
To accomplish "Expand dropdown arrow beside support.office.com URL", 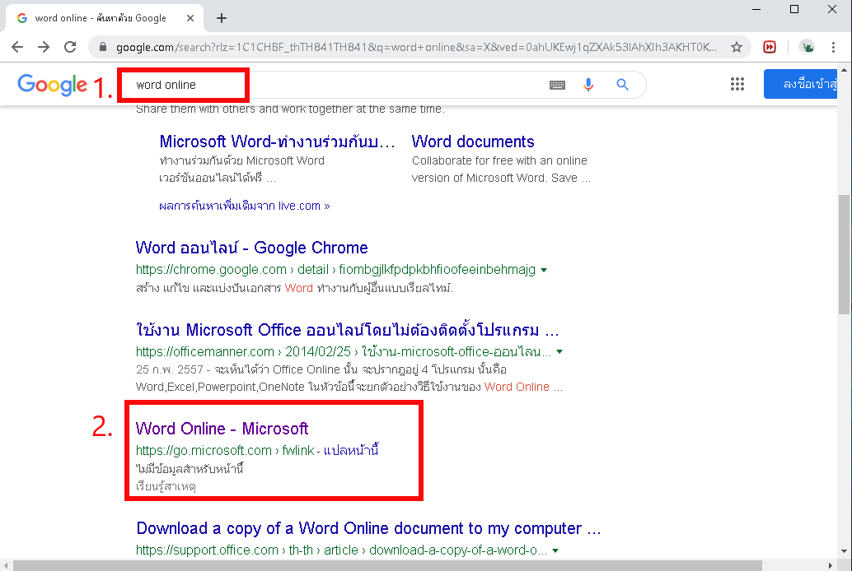I will click(x=555, y=550).
